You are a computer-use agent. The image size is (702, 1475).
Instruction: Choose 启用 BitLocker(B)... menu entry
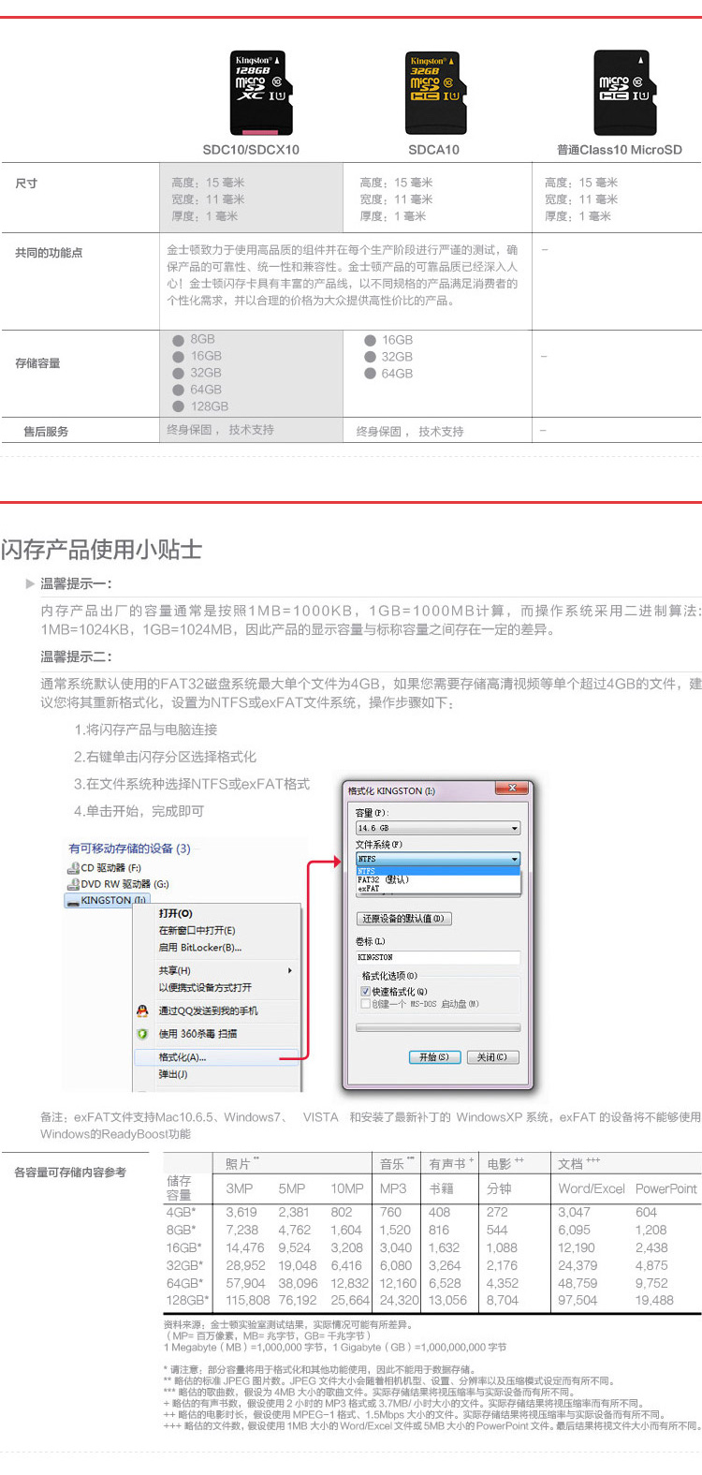(x=199, y=948)
